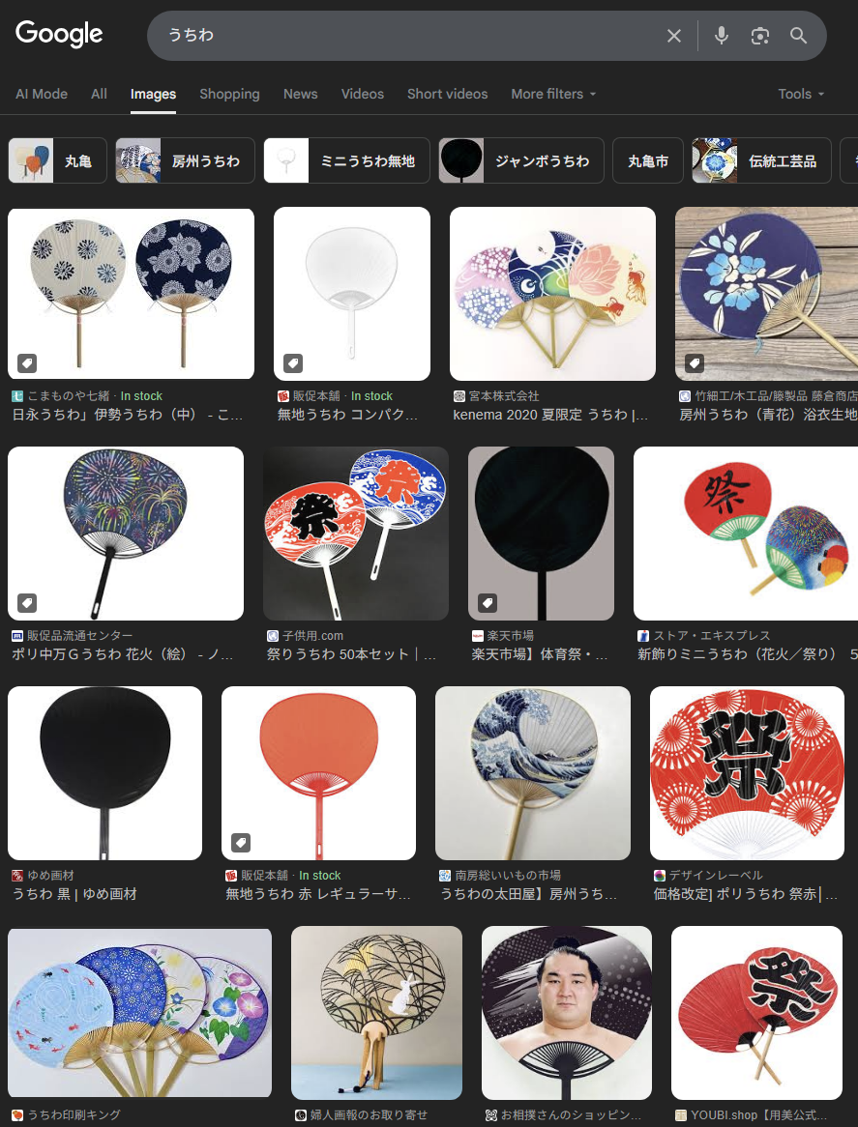Click product tag icon on fireworks fan image
This screenshot has width=858, height=1127.
coord(27,602)
